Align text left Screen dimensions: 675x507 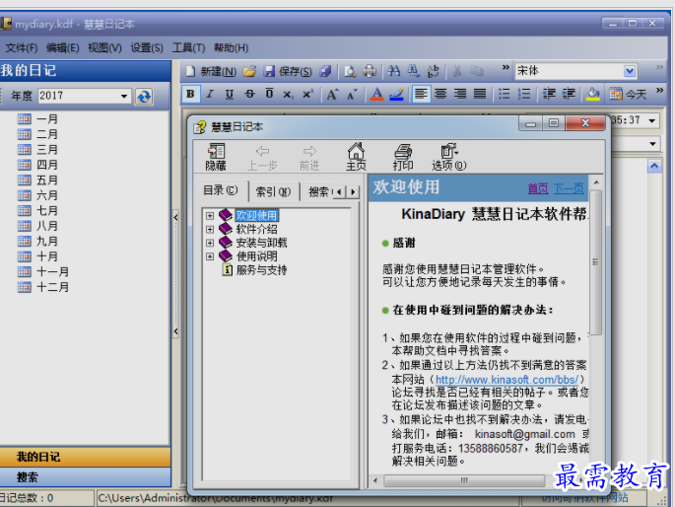[x=421, y=94]
